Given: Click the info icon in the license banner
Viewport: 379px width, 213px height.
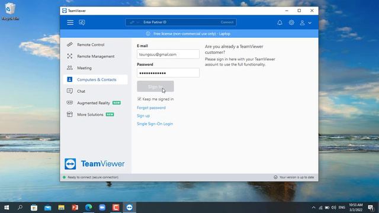Looking at the screenshot, I should click(x=148, y=34).
